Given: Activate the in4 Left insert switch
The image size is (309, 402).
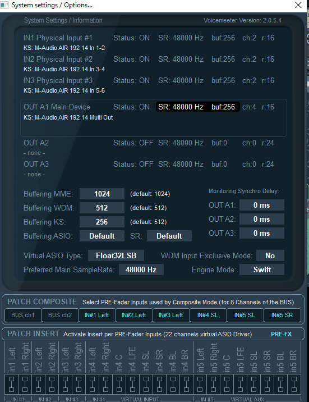Looking at the screenshot, I should (92, 384).
